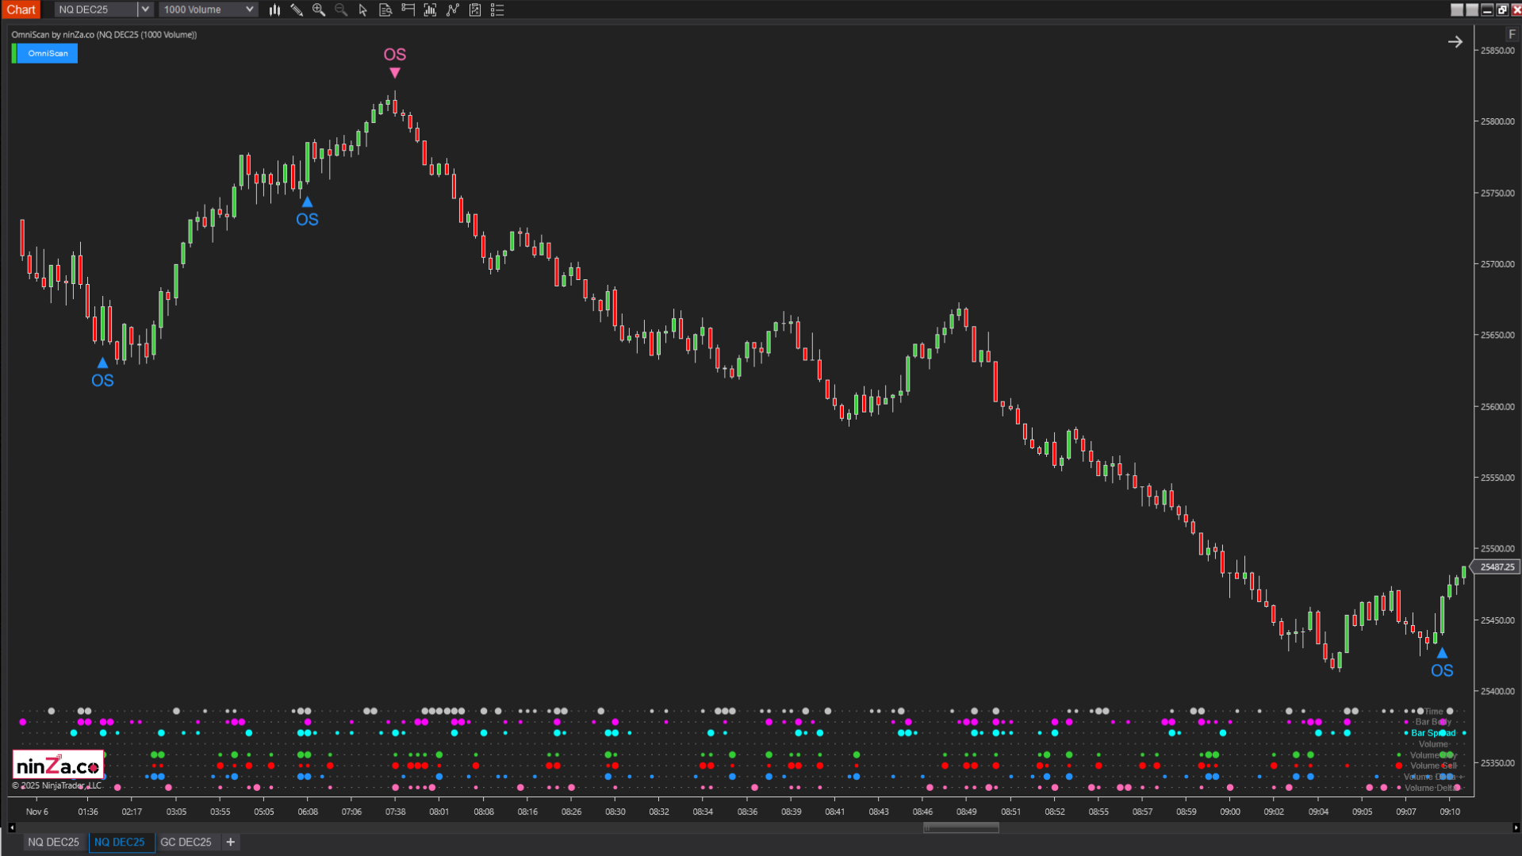
Task: Activate the Cursor pointer tool
Action: coord(363,10)
